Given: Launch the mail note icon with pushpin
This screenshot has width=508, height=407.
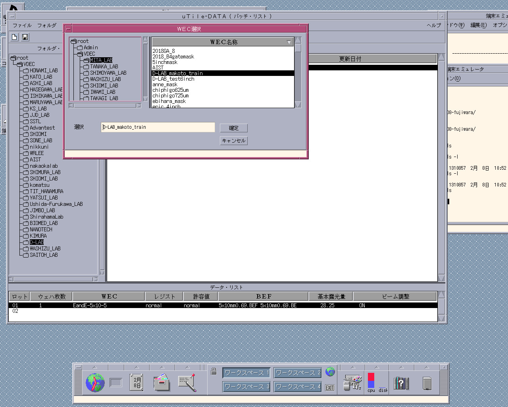Looking at the screenshot, I should 187,383.
